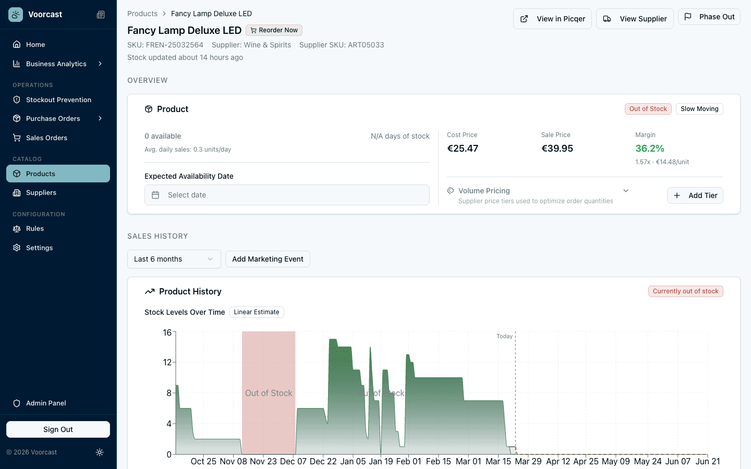Click the Sign Out button
Screen dimensions: 751x469
[x=58, y=429]
